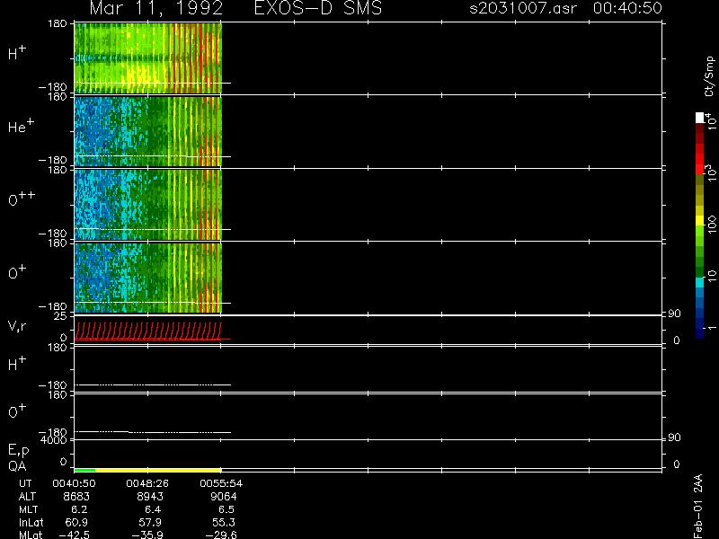Click the "4000" axis label of E,p panel
Image resolution: width=719 pixels, height=539 pixels.
pyautogui.click(x=54, y=440)
